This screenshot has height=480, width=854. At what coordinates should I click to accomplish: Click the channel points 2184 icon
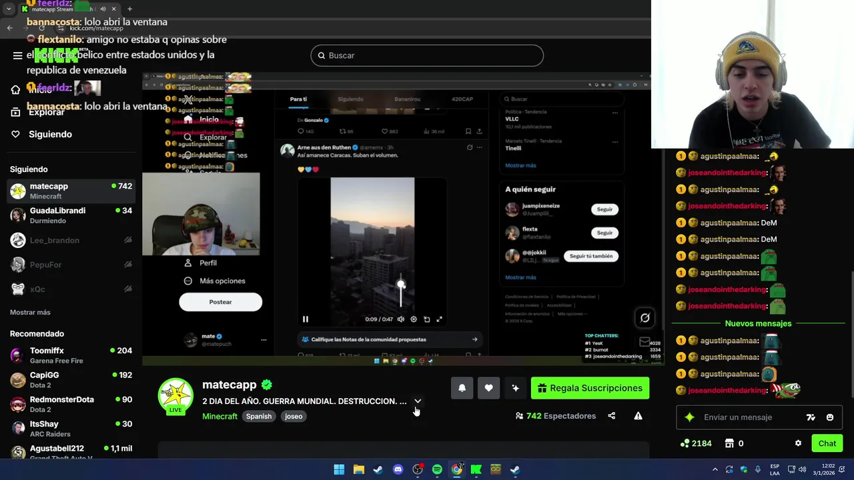[685, 443]
